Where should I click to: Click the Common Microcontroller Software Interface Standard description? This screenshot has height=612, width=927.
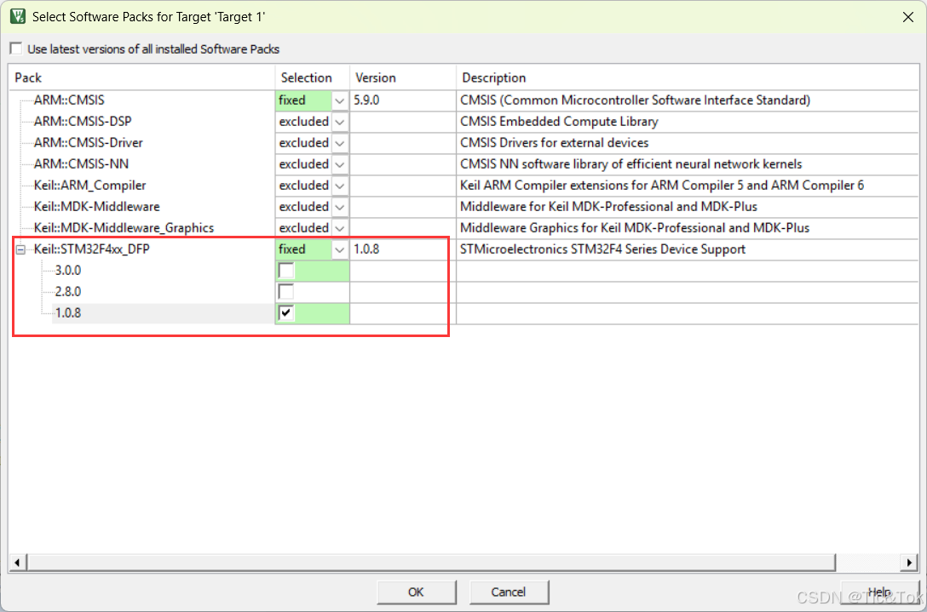click(635, 100)
